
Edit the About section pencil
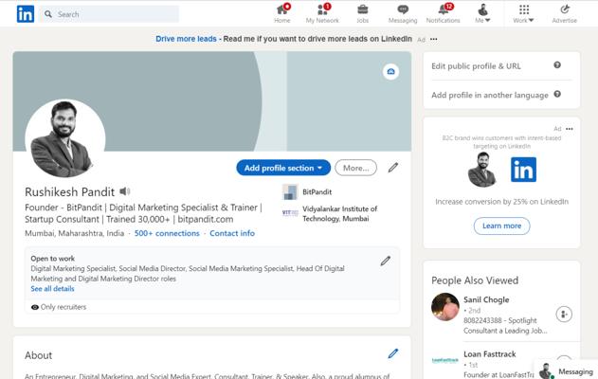coord(392,353)
